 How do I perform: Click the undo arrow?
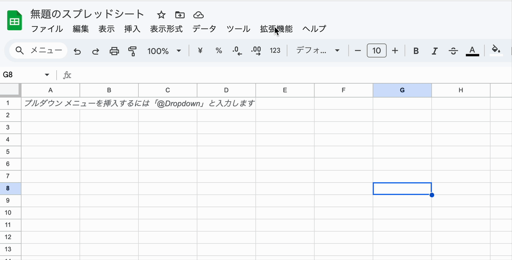point(77,51)
